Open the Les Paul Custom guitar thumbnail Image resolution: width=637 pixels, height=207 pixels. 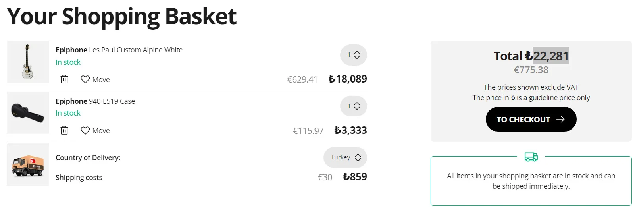click(x=28, y=62)
